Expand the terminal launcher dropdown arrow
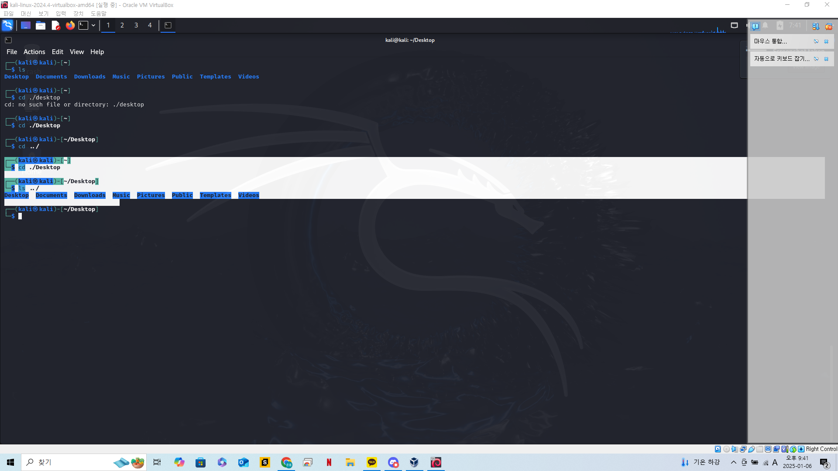The height and width of the screenshot is (471, 838). [x=93, y=25]
